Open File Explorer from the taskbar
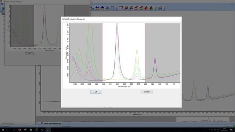Image resolution: width=235 pixels, height=132 pixels. 31,129
